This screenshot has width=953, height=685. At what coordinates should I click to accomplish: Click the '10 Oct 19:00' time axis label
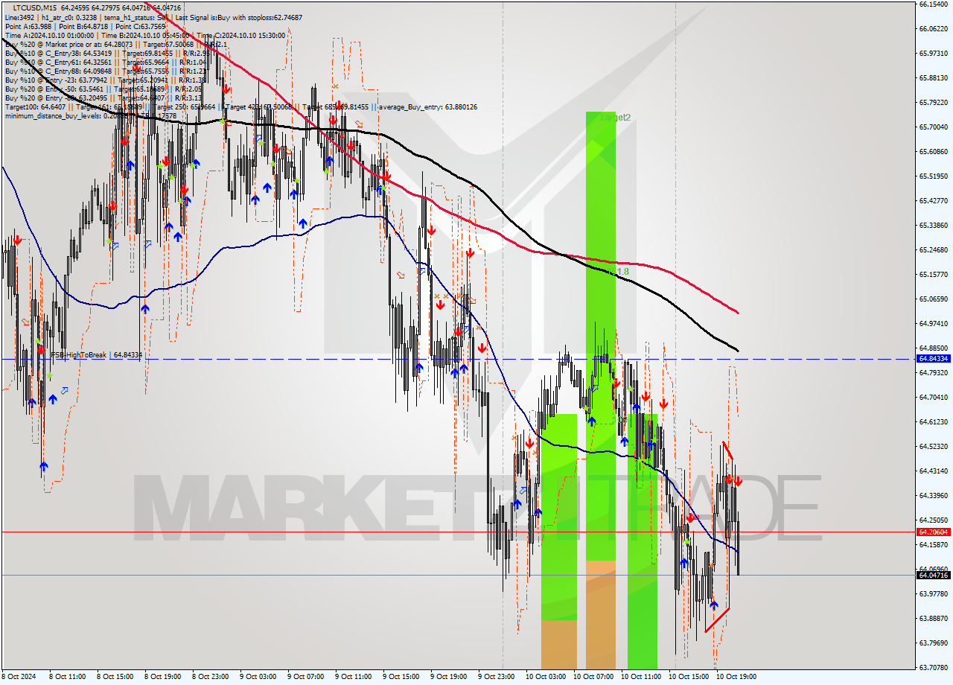click(736, 677)
